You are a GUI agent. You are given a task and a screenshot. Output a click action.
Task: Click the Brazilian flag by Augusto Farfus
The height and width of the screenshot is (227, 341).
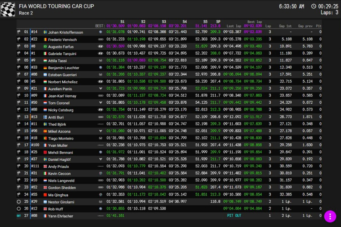(x=45, y=46)
